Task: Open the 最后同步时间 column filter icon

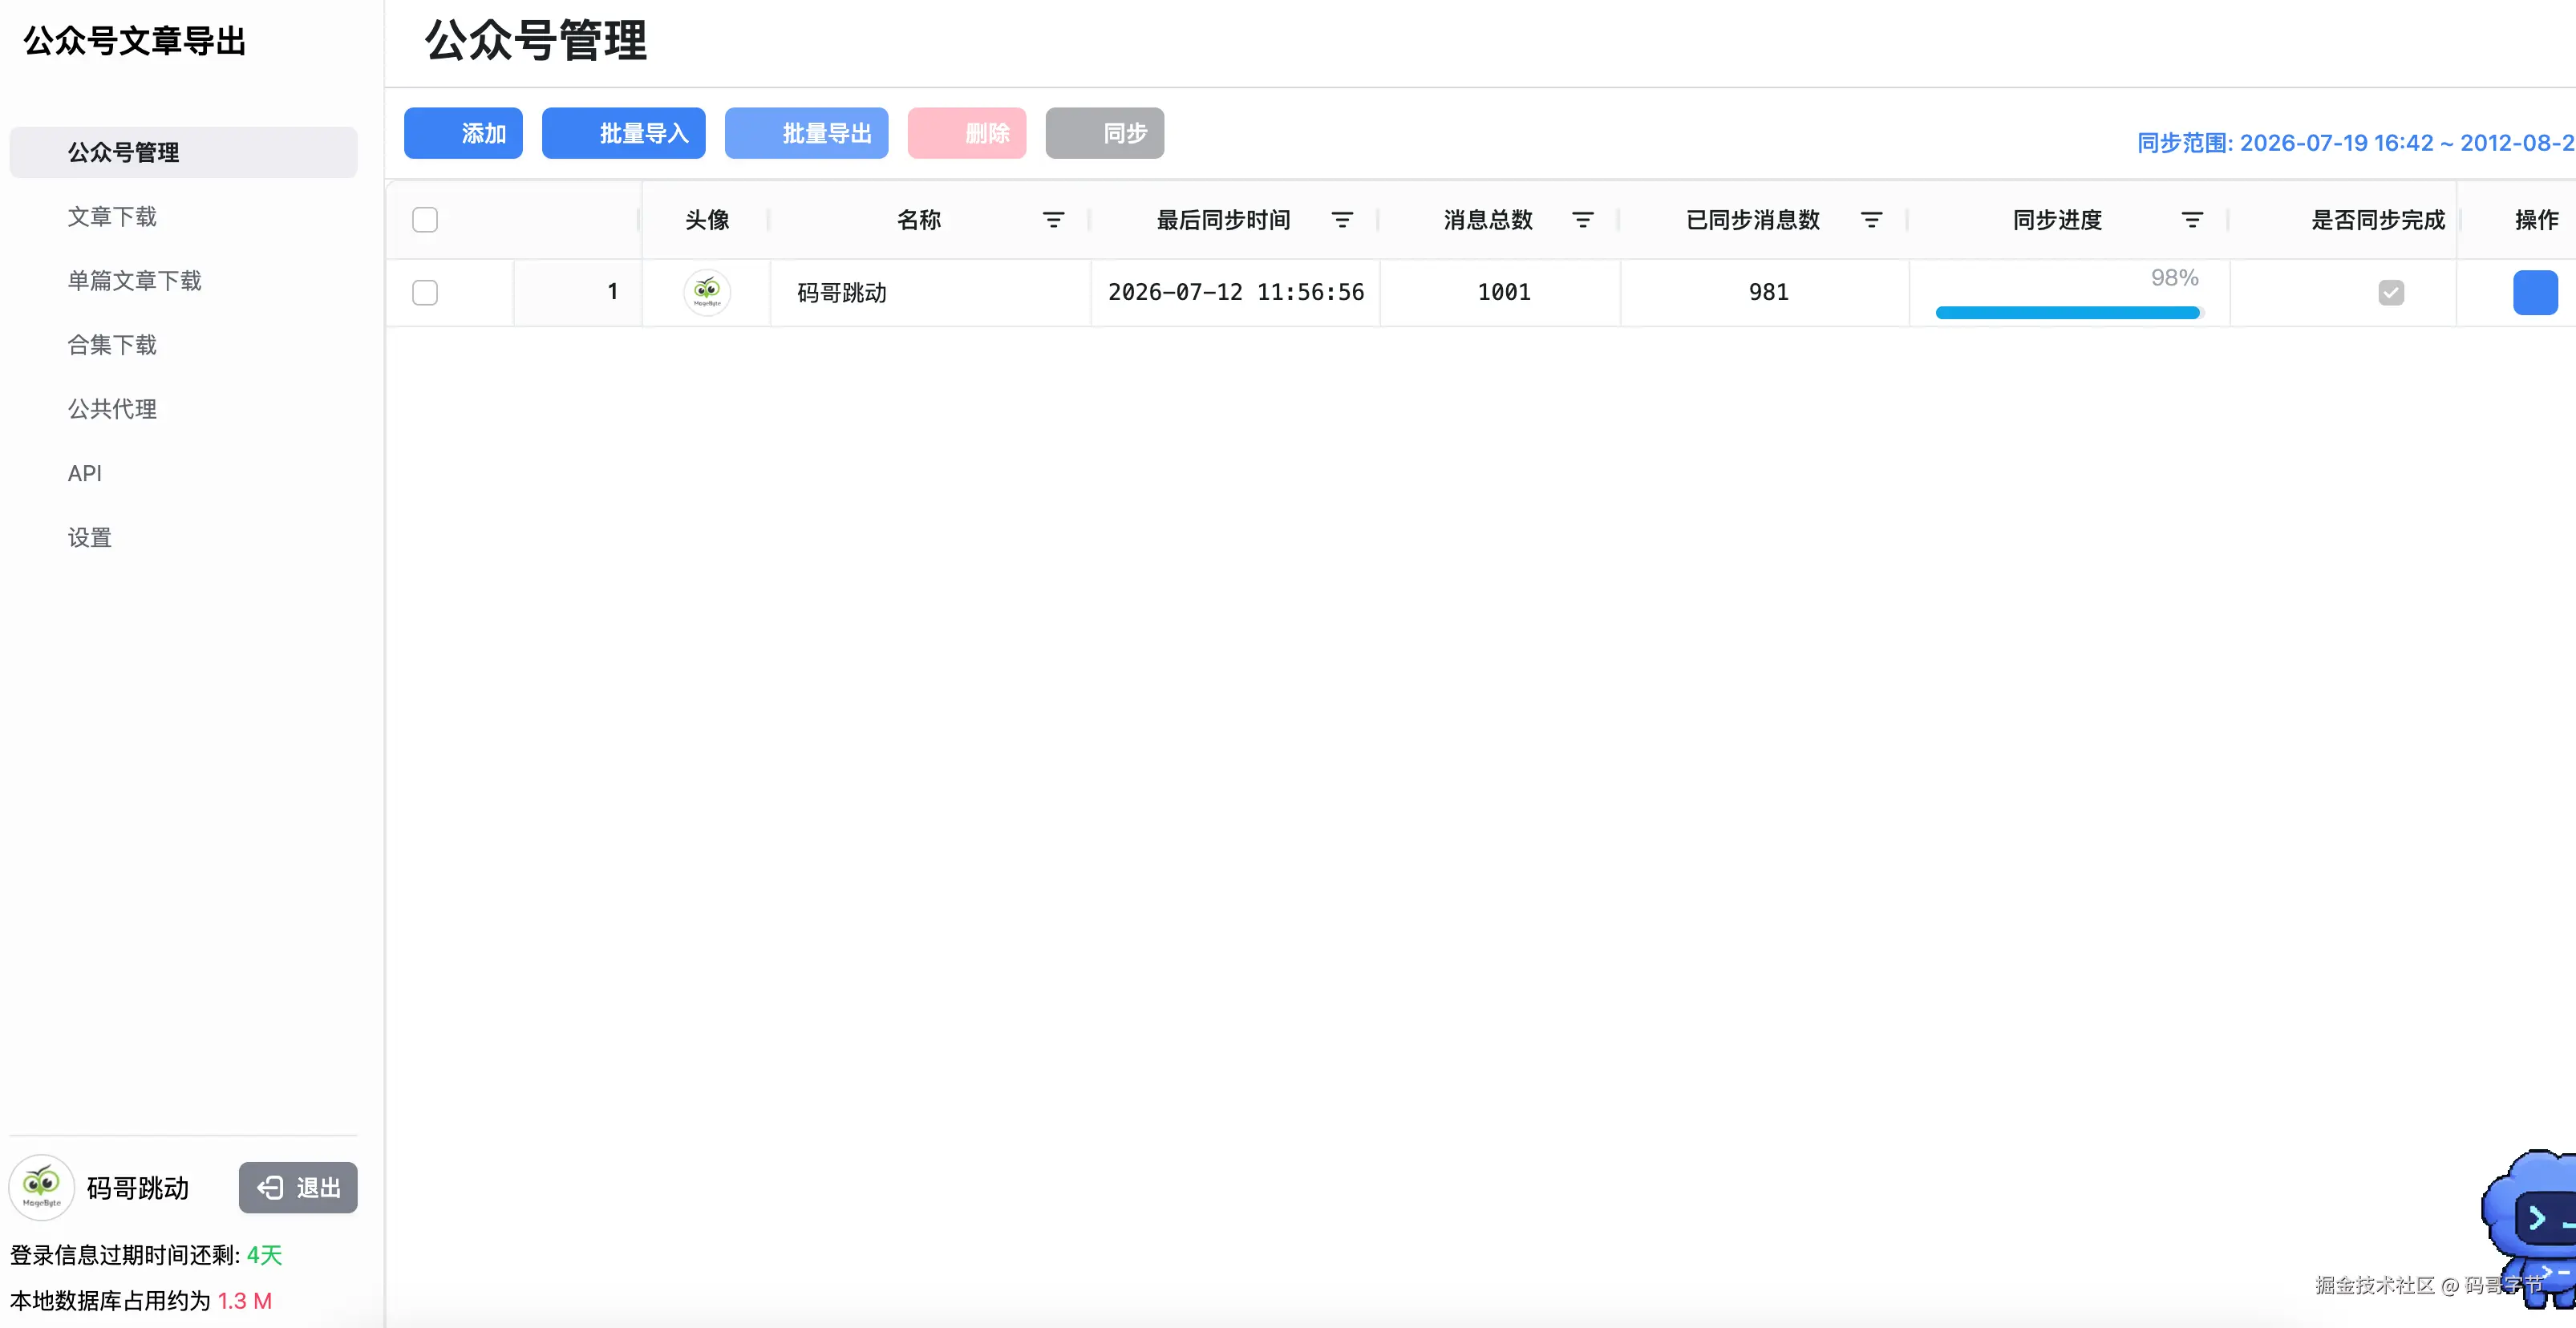Action: click(1342, 220)
